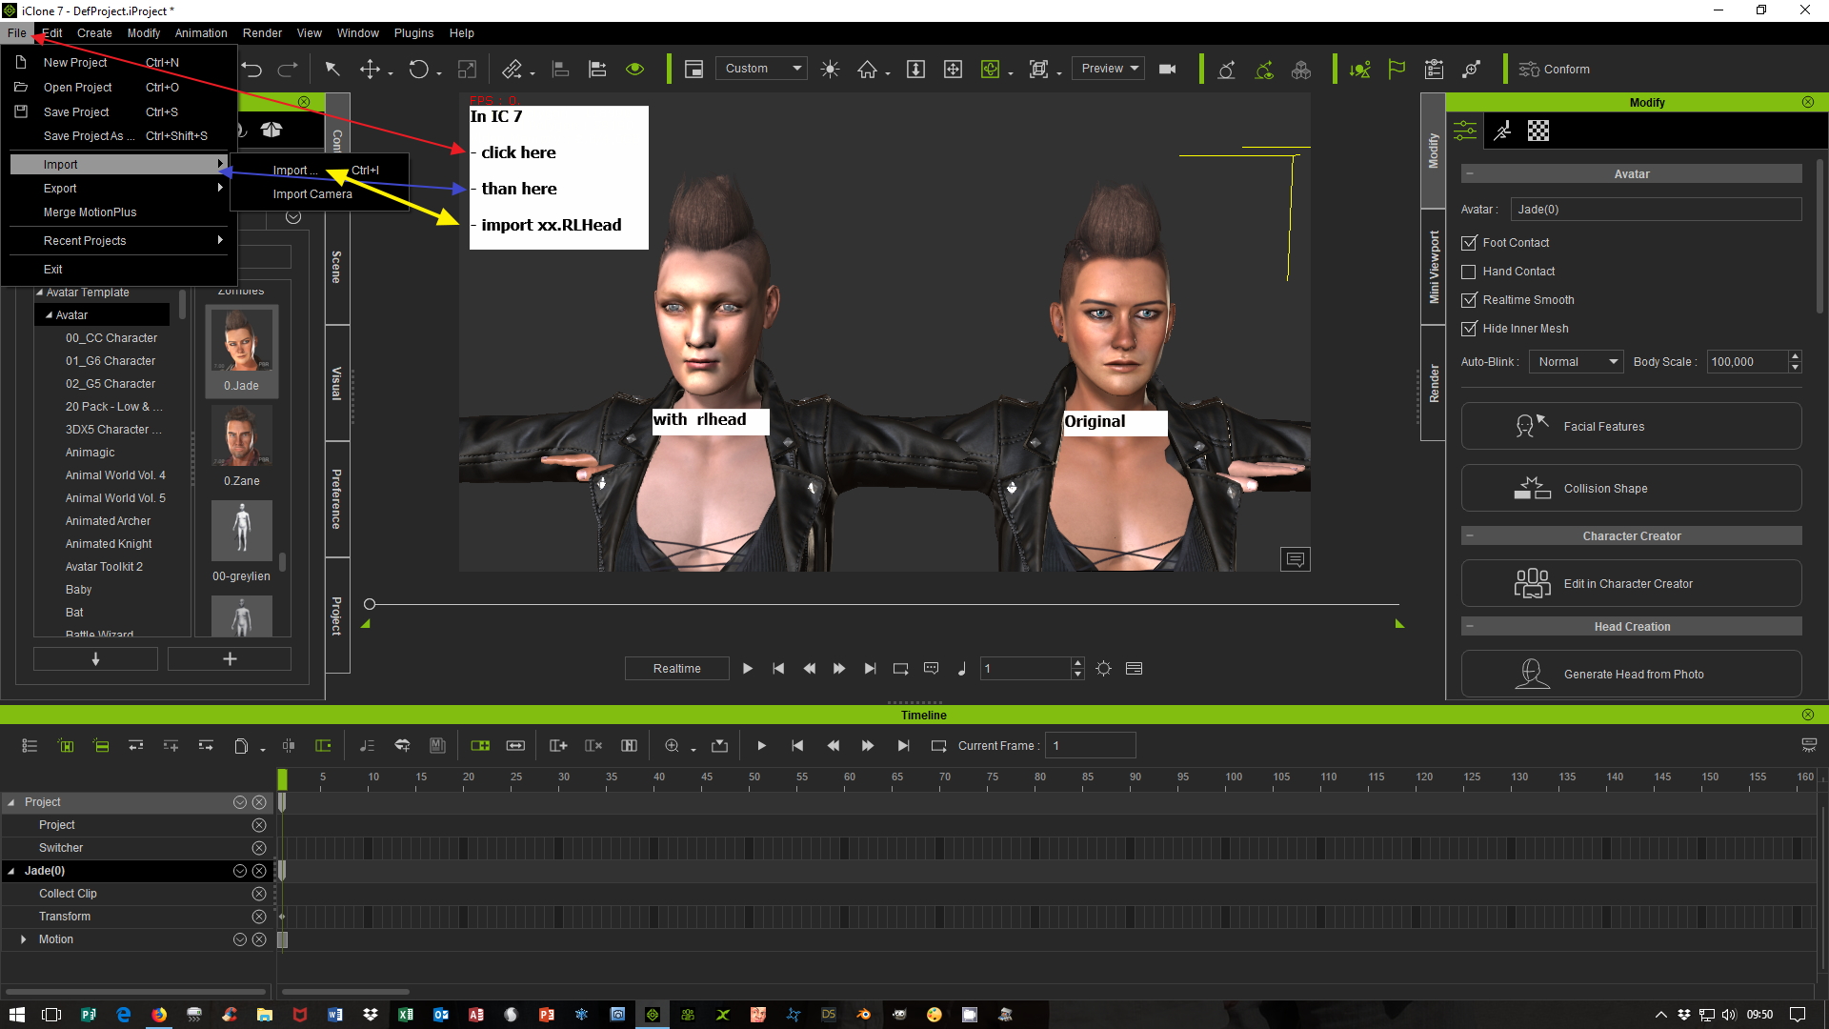
Task: Click the Conform toolbar button
Action: [x=1555, y=69]
